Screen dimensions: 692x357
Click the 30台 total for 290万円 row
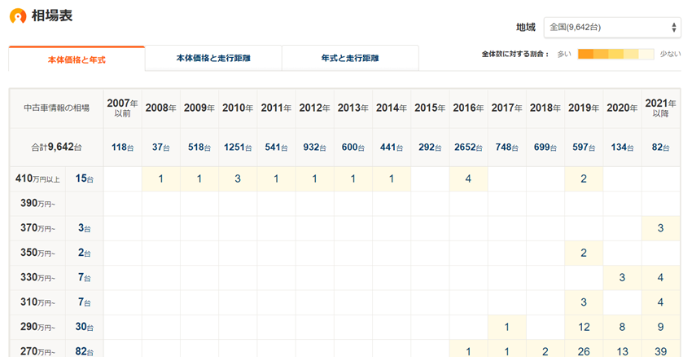pyautogui.click(x=84, y=327)
